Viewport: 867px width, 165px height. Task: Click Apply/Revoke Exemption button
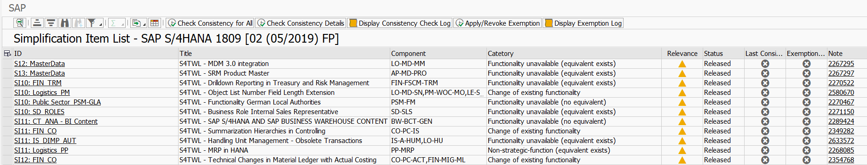[497, 23]
